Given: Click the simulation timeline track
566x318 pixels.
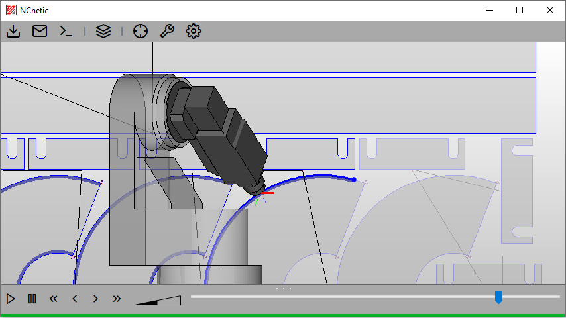Looking at the screenshot, I should tap(375, 297).
